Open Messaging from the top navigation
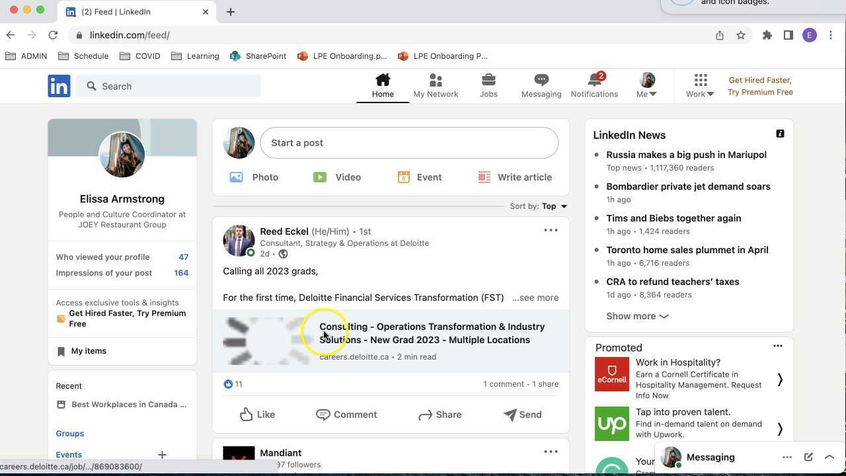846x476 pixels. coord(541,85)
